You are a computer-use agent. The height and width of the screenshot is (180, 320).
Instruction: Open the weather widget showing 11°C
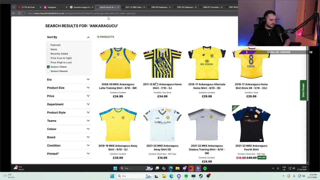pos(19,168)
